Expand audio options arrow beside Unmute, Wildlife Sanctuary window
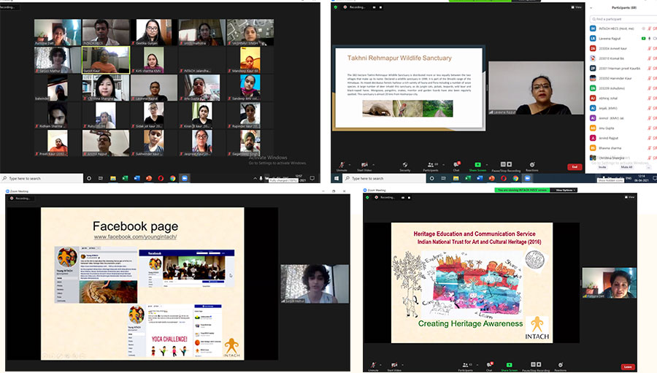Image resolution: width=657 pixels, height=373 pixels. (350, 165)
